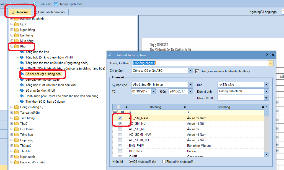Image resolution: width=284 pixels, height=170 pixels.
Task: Click the filter operator icon under Mã hàng
Action: tap(130, 112)
